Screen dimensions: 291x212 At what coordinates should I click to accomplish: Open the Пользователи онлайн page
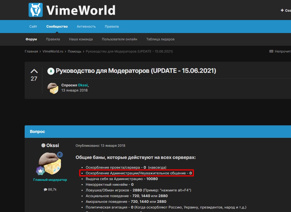[119, 39]
